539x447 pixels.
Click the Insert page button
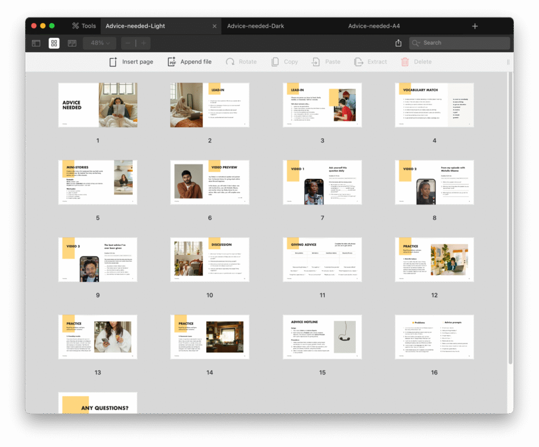(131, 62)
